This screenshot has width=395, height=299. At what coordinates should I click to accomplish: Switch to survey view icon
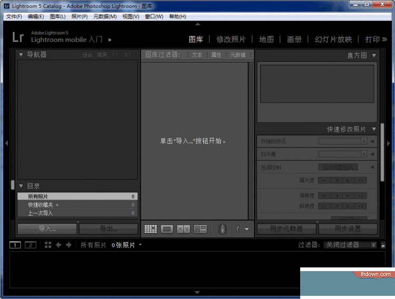tap(200, 229)
